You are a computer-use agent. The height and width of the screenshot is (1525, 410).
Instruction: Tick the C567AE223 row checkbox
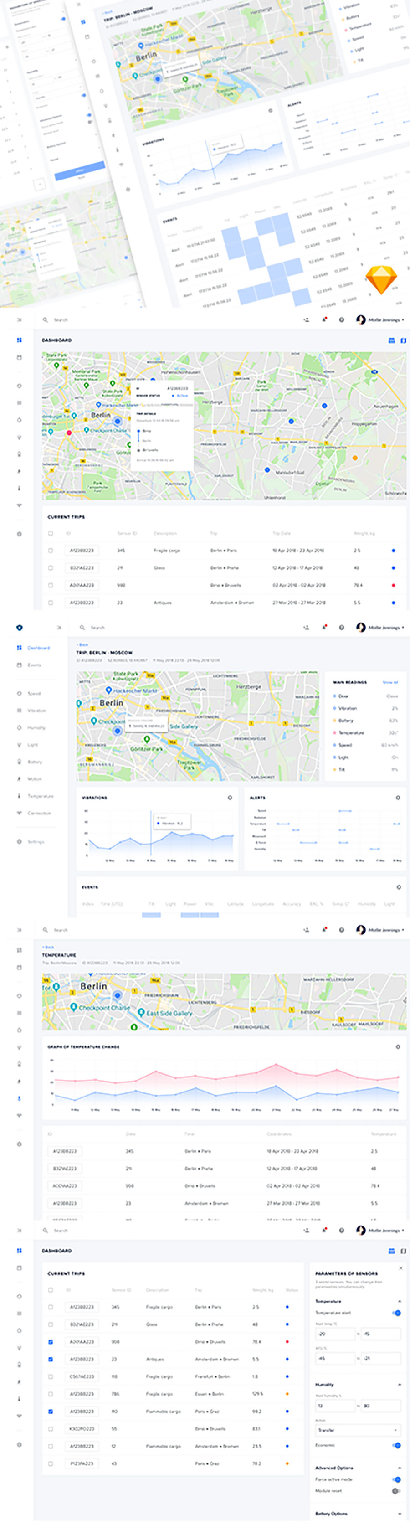tap(50, 1376)
